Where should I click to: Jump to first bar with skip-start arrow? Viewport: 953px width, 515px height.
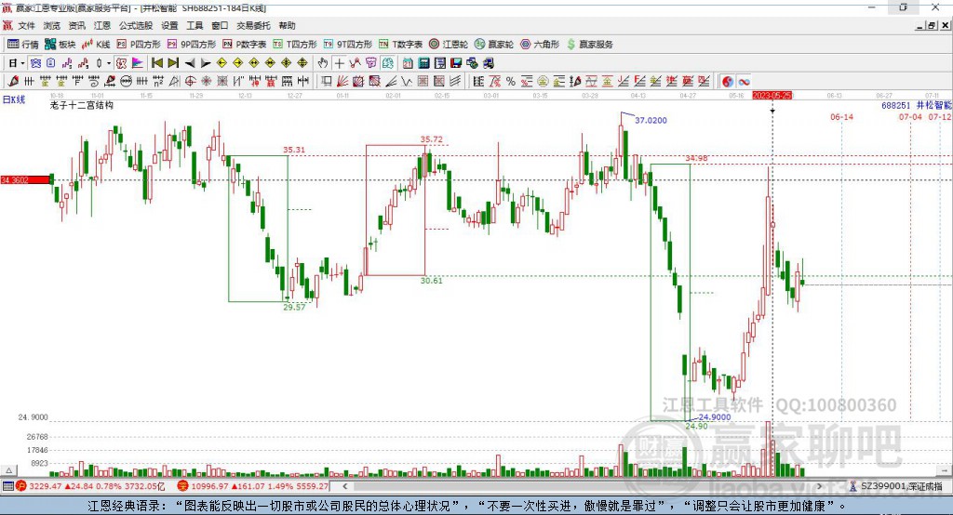[x=156, y=63]
